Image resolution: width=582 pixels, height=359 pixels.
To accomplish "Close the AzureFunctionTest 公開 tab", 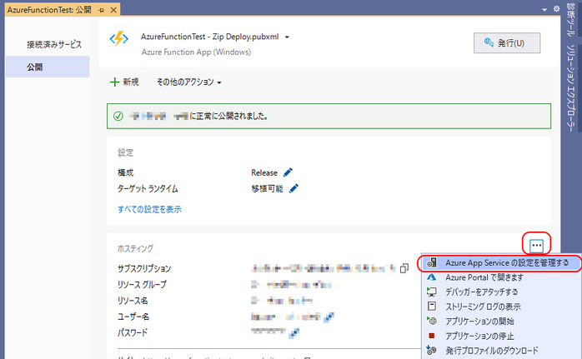I will [x=113, y=10].
